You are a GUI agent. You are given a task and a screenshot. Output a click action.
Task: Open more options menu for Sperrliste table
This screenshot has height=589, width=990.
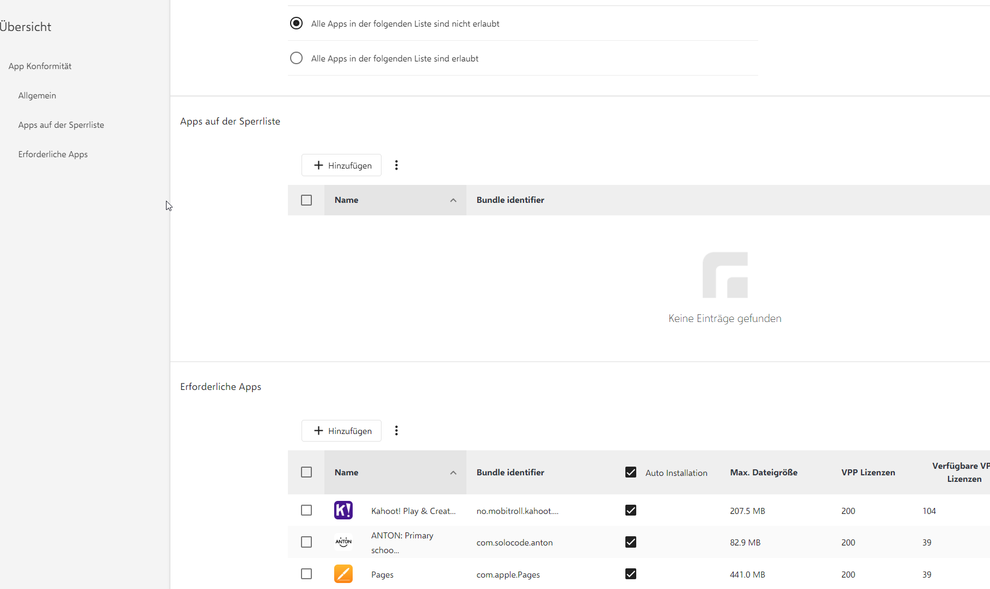[396, 165]
